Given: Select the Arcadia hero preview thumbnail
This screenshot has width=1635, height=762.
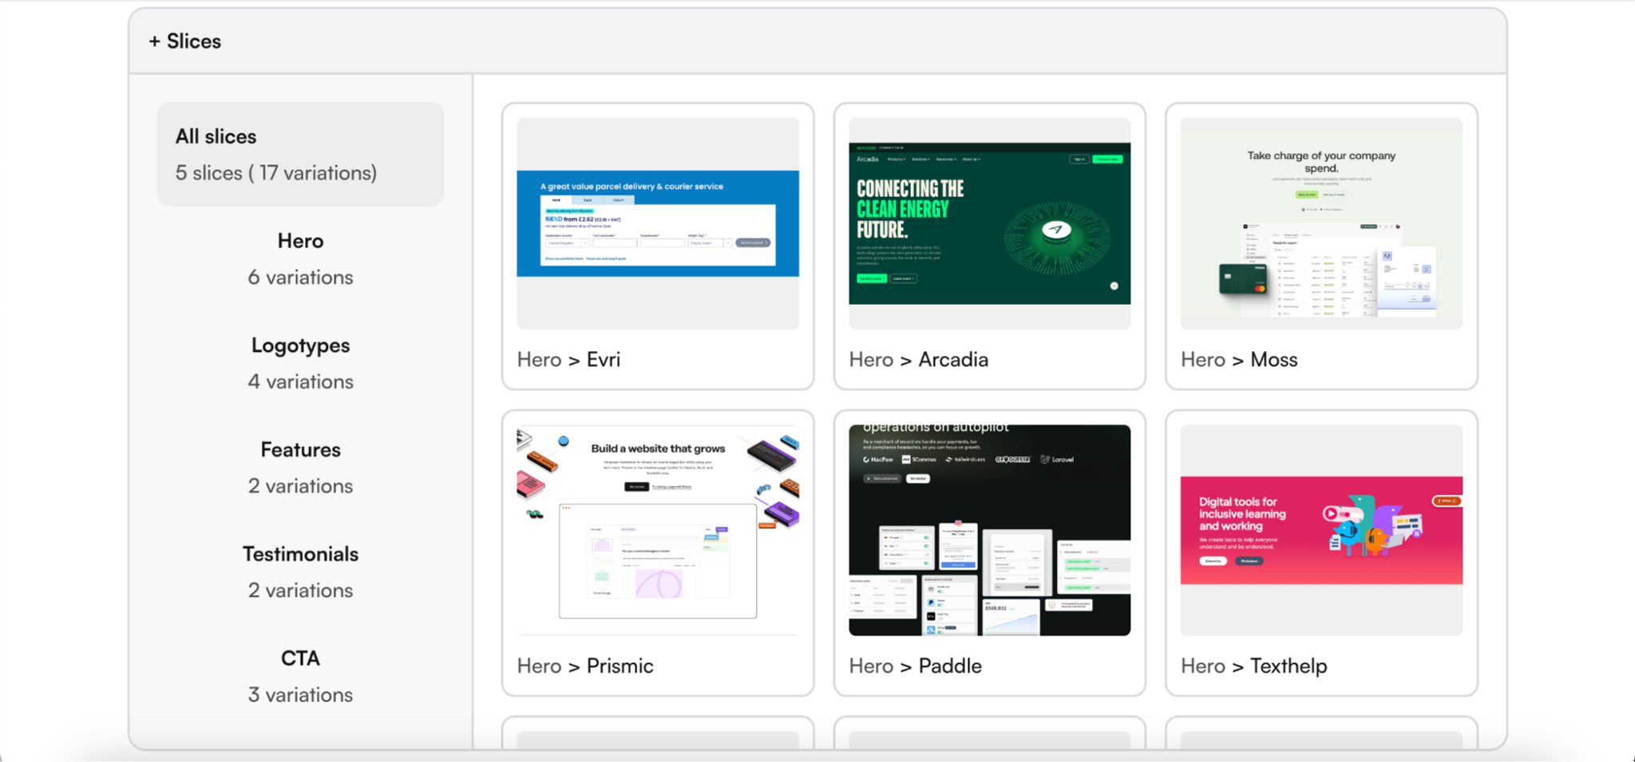Looking at the screenshot, I should (989, 223).
